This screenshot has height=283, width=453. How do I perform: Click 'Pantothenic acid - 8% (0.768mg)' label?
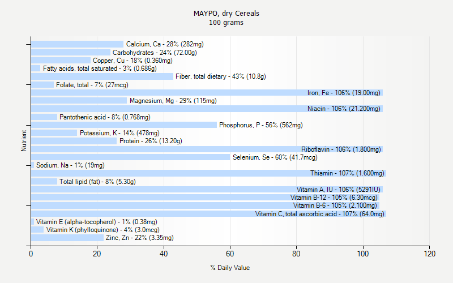click(x=105, y=117)
